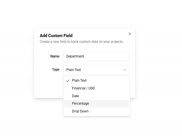Screen dimensions: 182x136
Task: Choose Drop Down as the type
Action: (80, 111)
